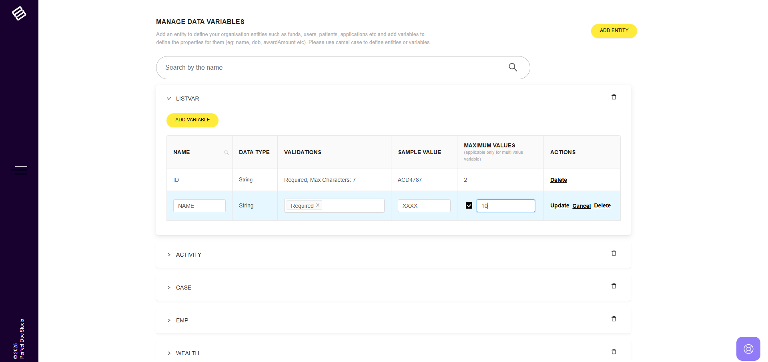The image size is (768, 362).
Task: Delete WEALTH entity with trash icon
Action: pyautogui.click(x=614, y=352)
